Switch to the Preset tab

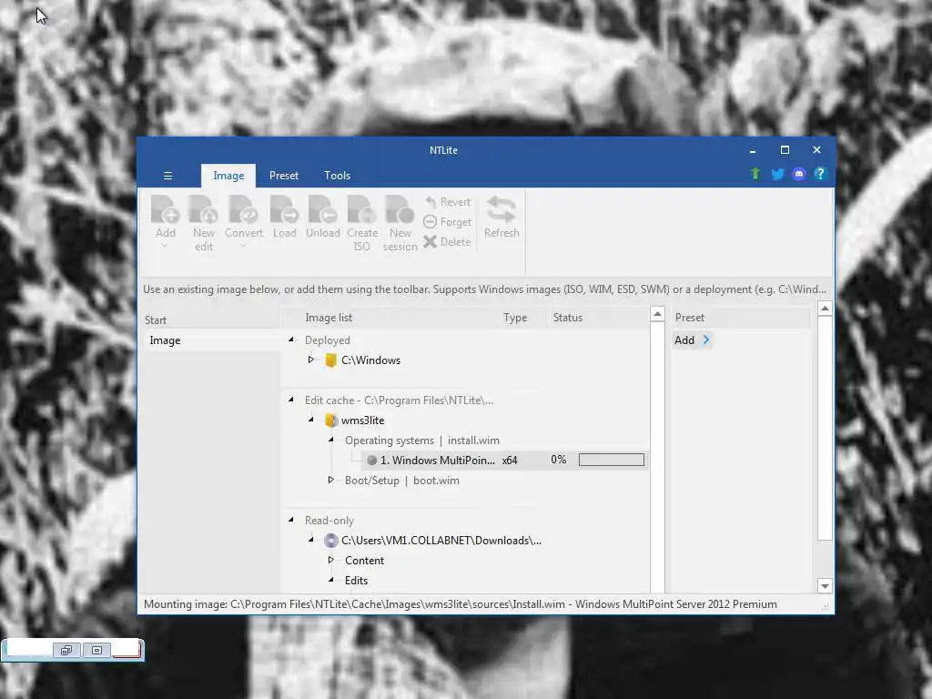pyautogui.click(x=284, y=176)
